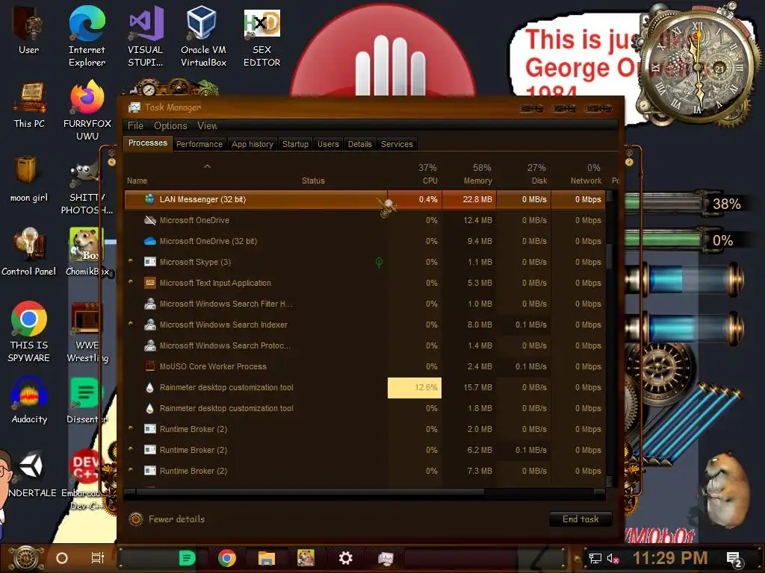Open Settings gear on the taskbar

(345, 557)
